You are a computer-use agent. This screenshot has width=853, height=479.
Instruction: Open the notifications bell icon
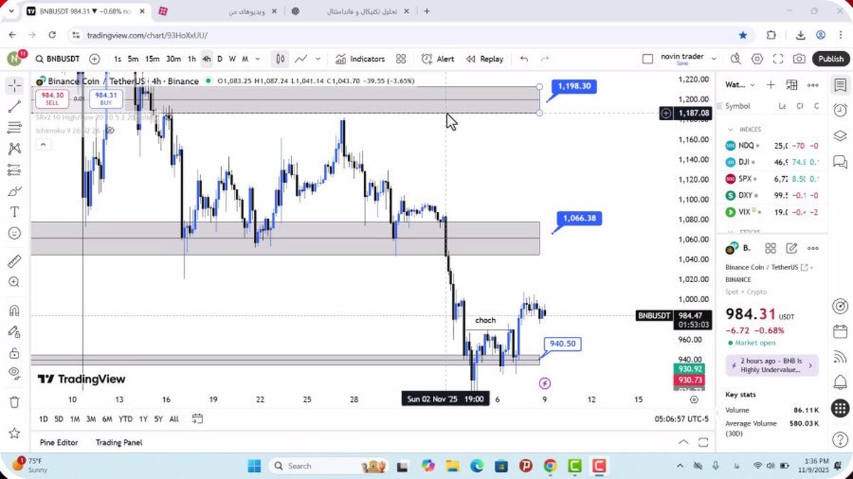tap(840, 383)
